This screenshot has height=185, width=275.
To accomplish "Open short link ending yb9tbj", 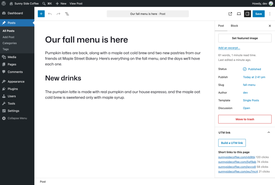I will click(x=237, y=157).
